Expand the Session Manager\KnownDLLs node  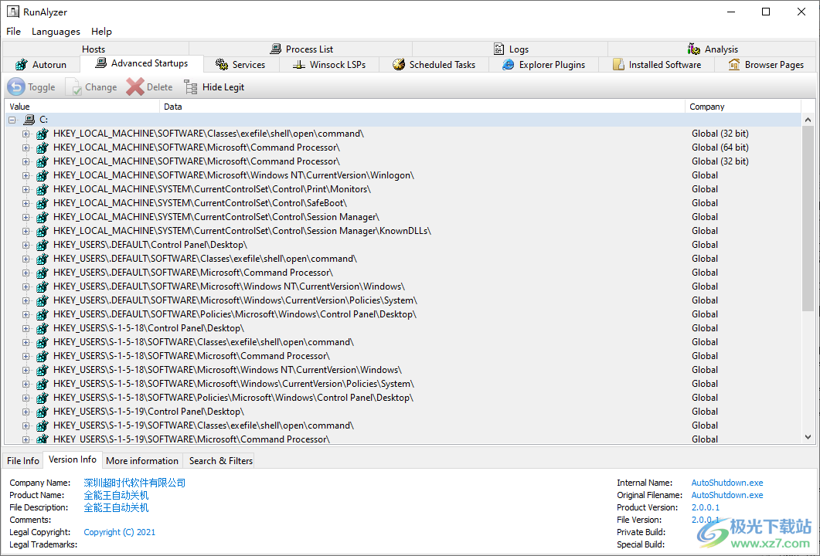26,231
